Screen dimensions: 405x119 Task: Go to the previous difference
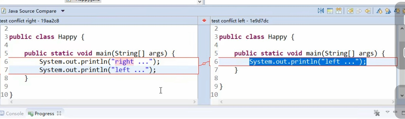388,11
